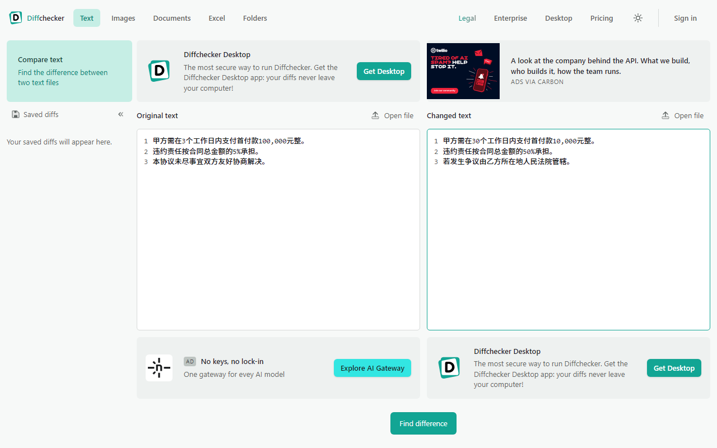Click original line '本协议未尽事宜双方友好协商解决。'
The height and width of the screenshot is (448, 717).
209,162
